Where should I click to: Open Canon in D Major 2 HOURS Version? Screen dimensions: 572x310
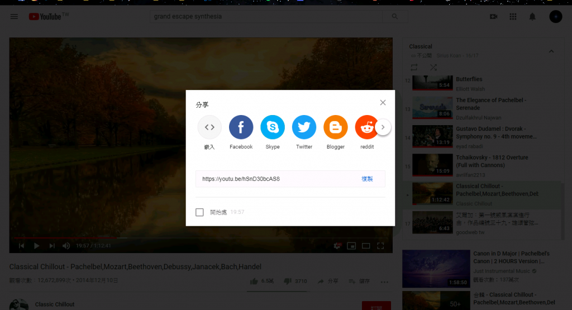(482, 269)
